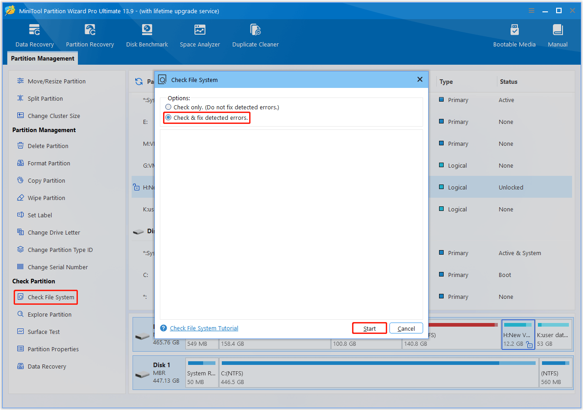
Task: Open Duplicate Cleaner
Action: pyautogui.click(x=256, y=36)
